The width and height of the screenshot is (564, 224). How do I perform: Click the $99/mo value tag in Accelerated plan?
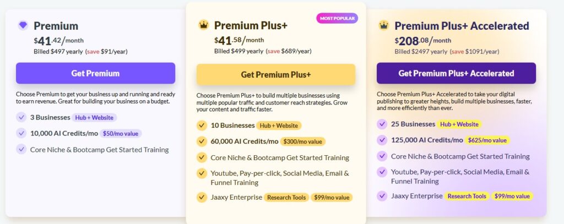click(x=512, y=196)
